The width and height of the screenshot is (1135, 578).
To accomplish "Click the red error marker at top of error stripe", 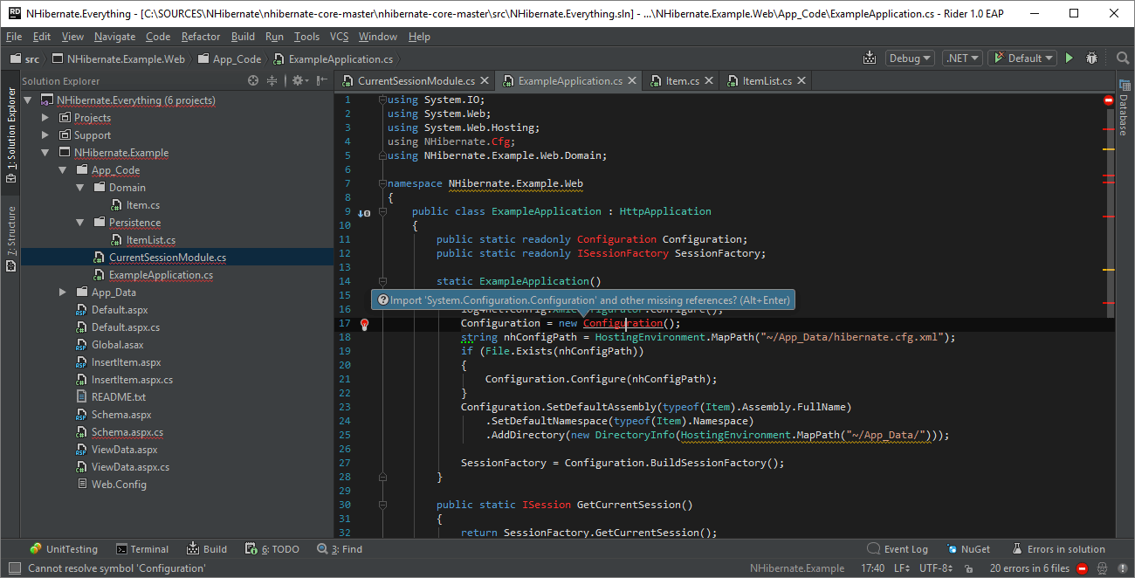I will click(1109, 100).
